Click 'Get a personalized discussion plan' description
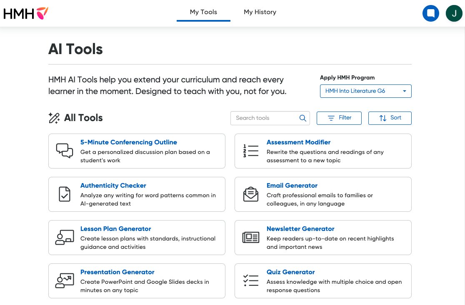The height and width of the screenshot is (305, 465). pyautogui.click(x=145, y=156)
